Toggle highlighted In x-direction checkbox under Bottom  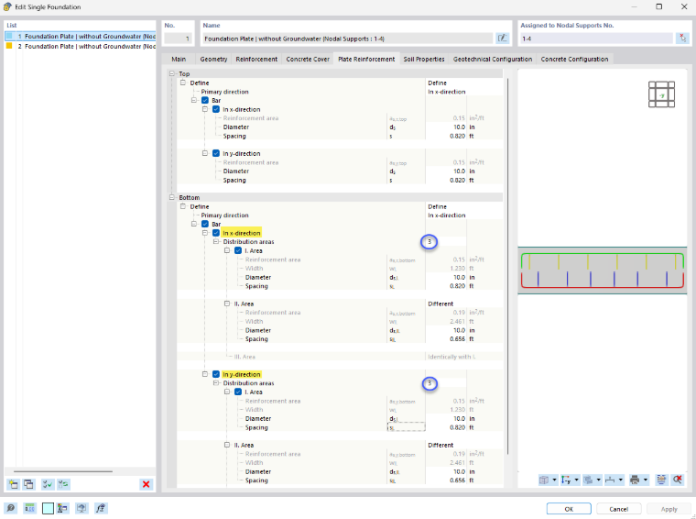pos(216,233)
